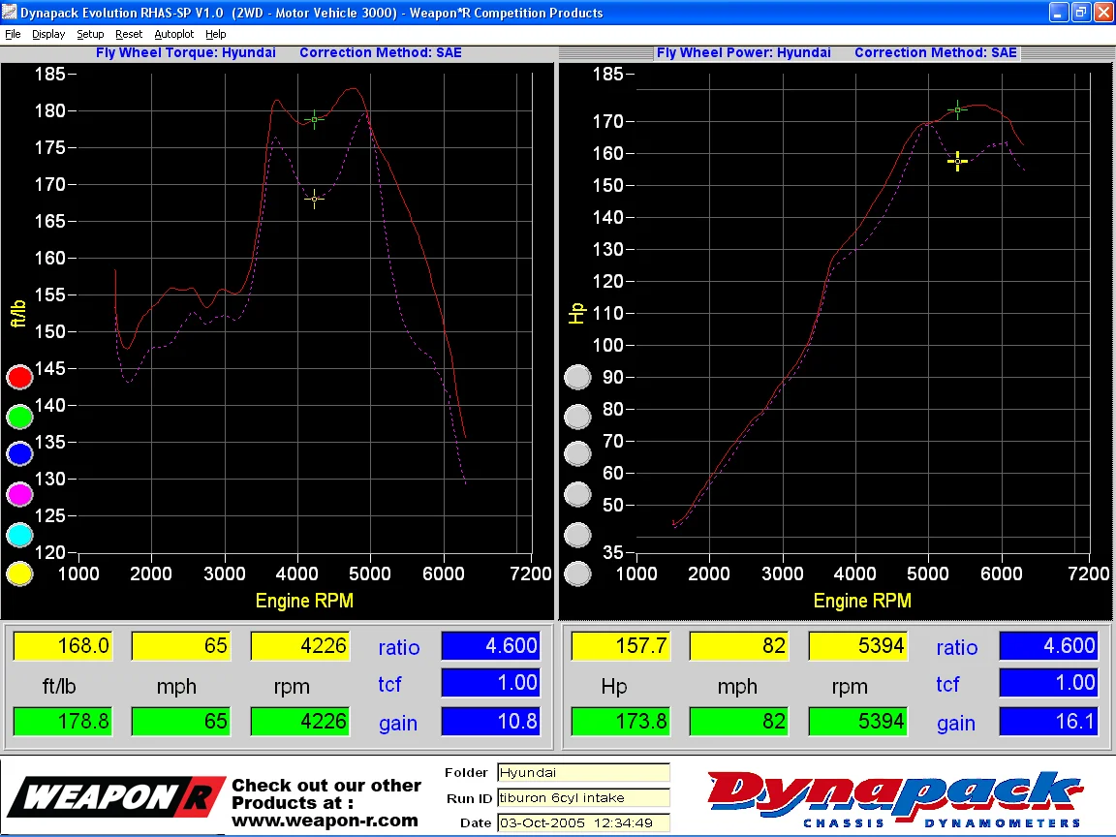Open the Setup menu

pyautogui.click(x=90, y=34)
